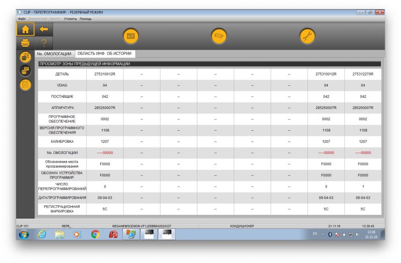This screenshot has height=263, width=401.
Task: Click the КОНДИЦИОНЕР status bar entry
Action: [x=242, y=226]
